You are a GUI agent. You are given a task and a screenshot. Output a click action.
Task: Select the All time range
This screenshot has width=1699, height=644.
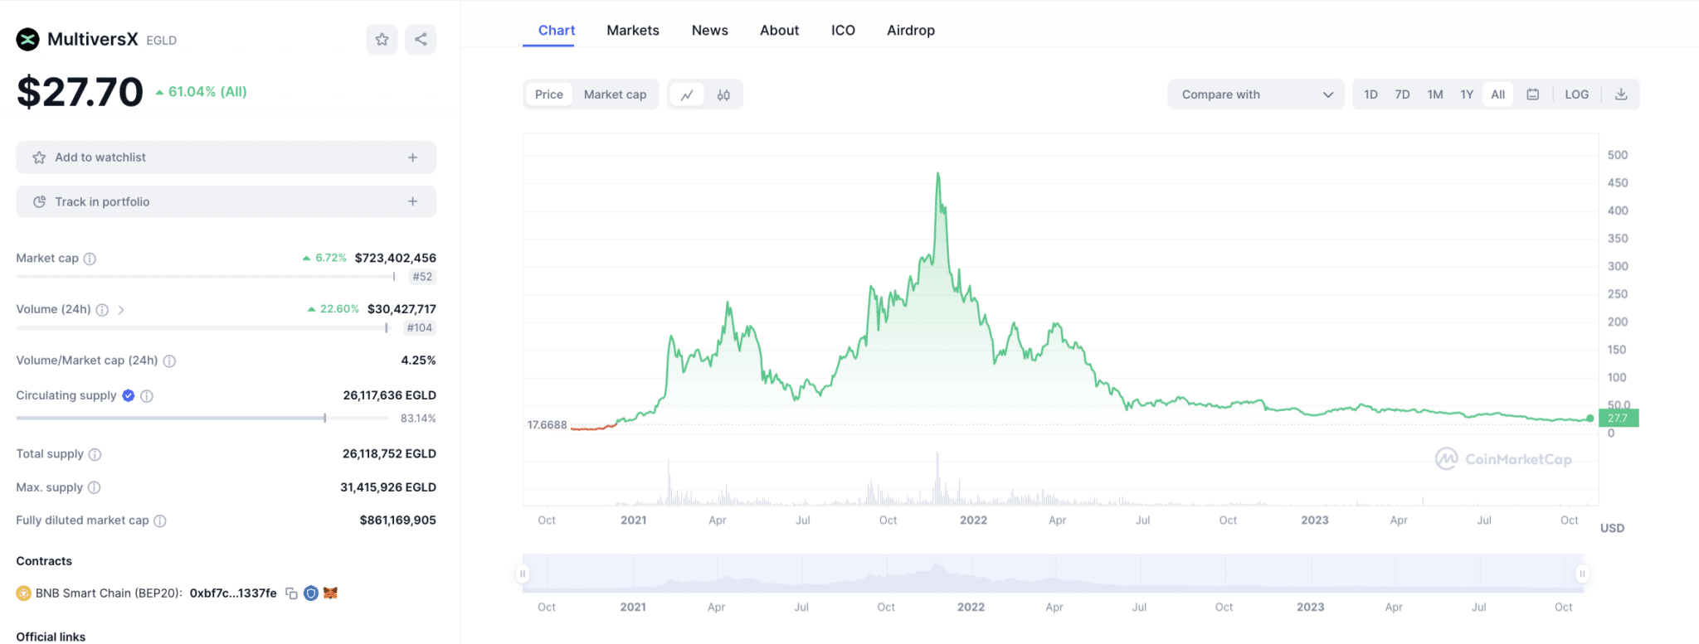(x=1497, y=94)
